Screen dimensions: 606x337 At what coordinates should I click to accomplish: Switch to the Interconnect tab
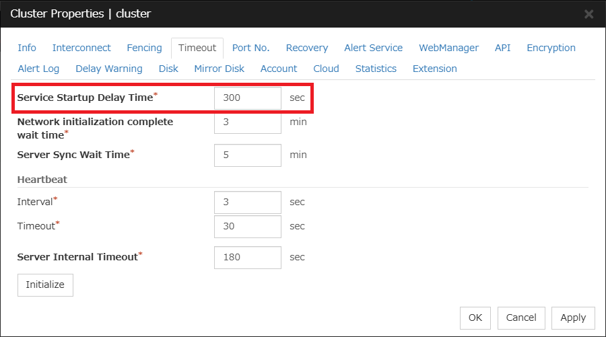coord(81,48)
